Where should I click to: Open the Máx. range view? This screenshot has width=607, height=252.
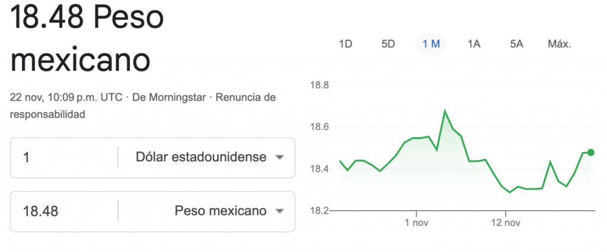[x=559, y=44]
